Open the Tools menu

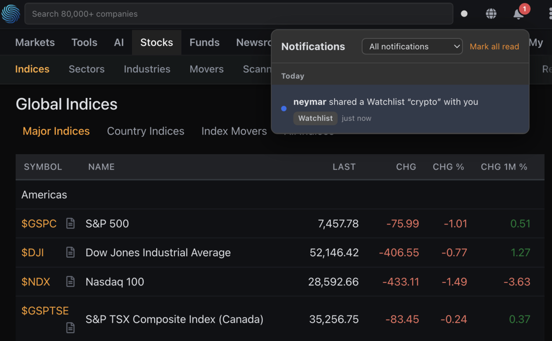(84, 42)
